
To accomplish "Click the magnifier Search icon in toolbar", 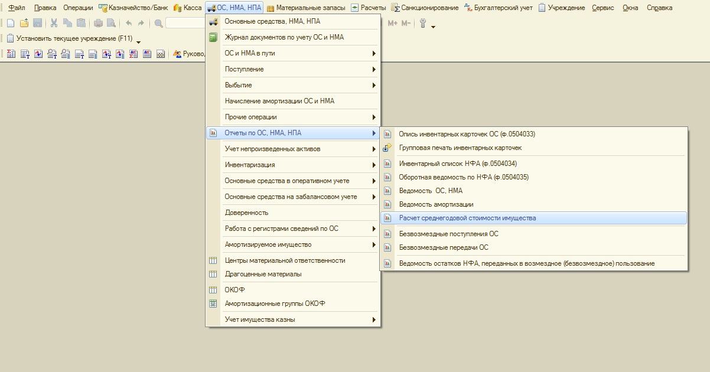I will [x=158, y=23].
